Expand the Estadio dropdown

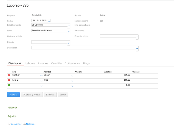coord(68,43)
